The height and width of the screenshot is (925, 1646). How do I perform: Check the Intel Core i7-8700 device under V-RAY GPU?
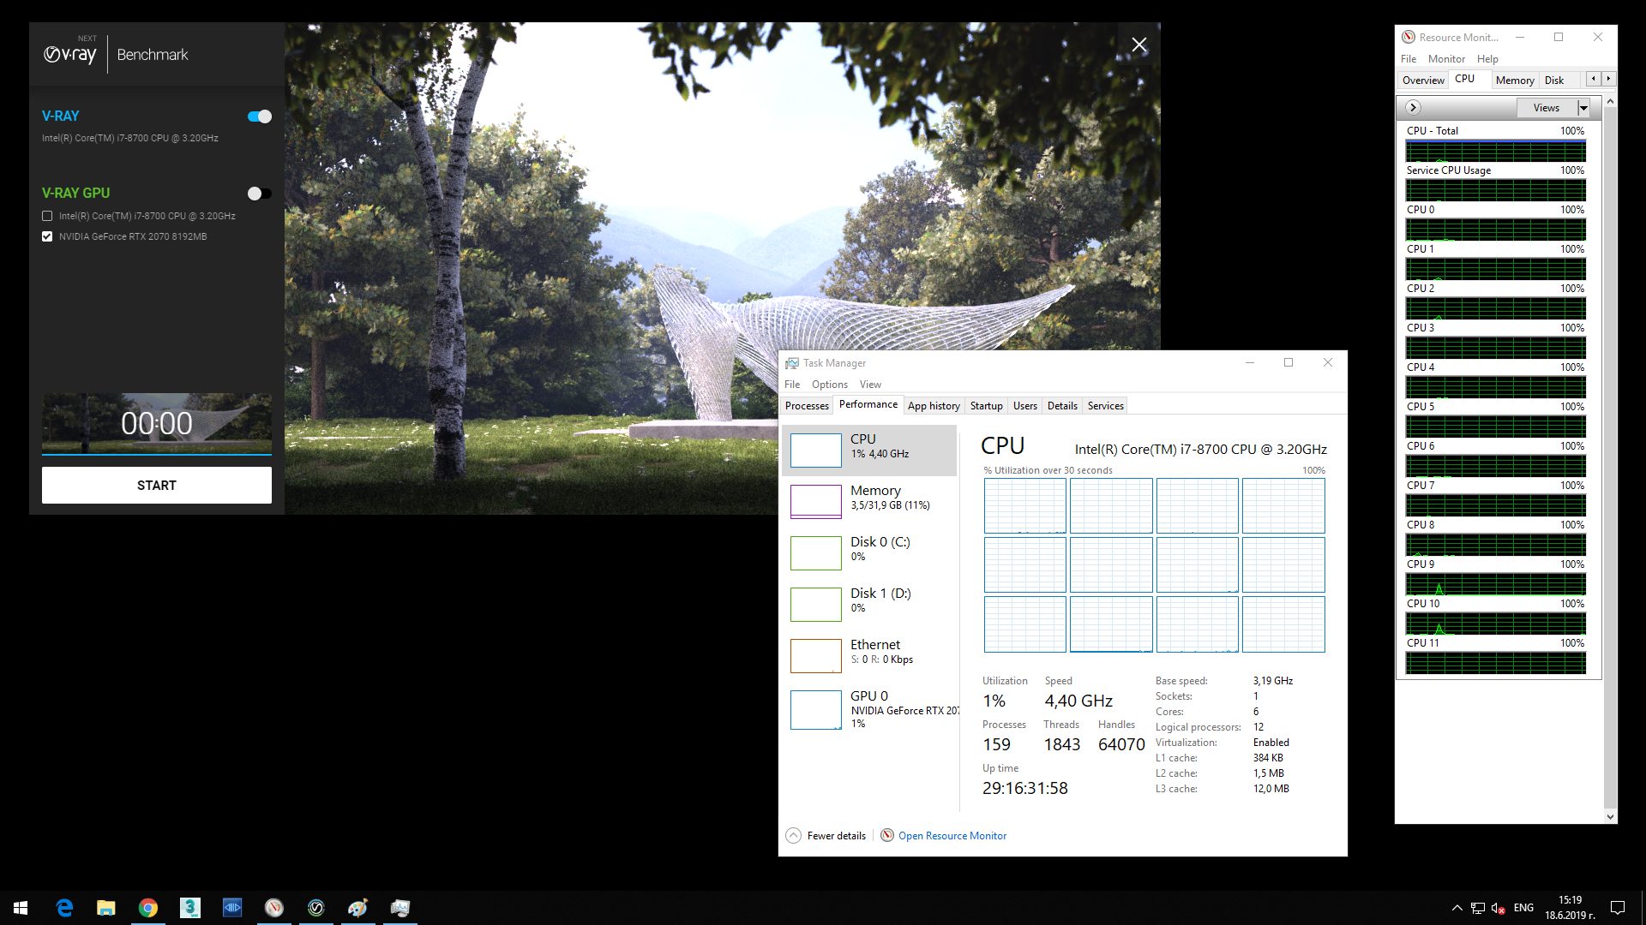click(47, 216)
